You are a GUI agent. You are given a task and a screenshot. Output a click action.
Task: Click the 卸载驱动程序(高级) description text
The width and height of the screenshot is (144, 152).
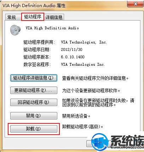coord(82,127)
